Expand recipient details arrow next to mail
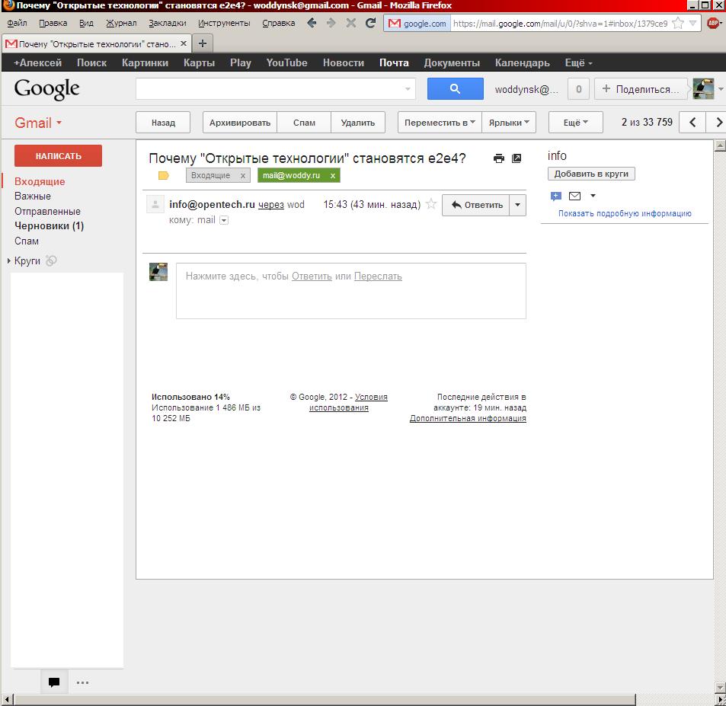 [x=224, y=220]
